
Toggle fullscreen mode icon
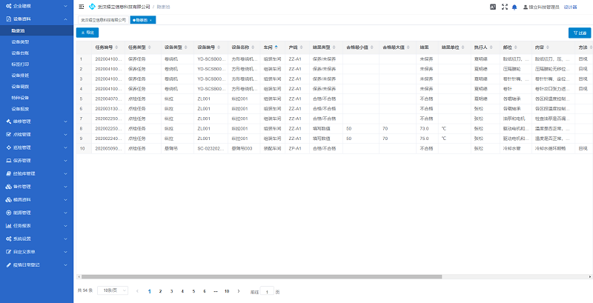tap(504, 7)
